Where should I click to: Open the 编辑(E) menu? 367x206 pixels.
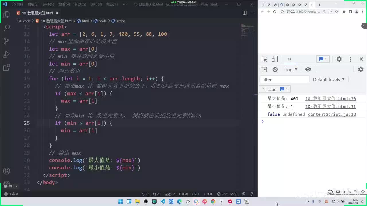(x=33, y=4)
